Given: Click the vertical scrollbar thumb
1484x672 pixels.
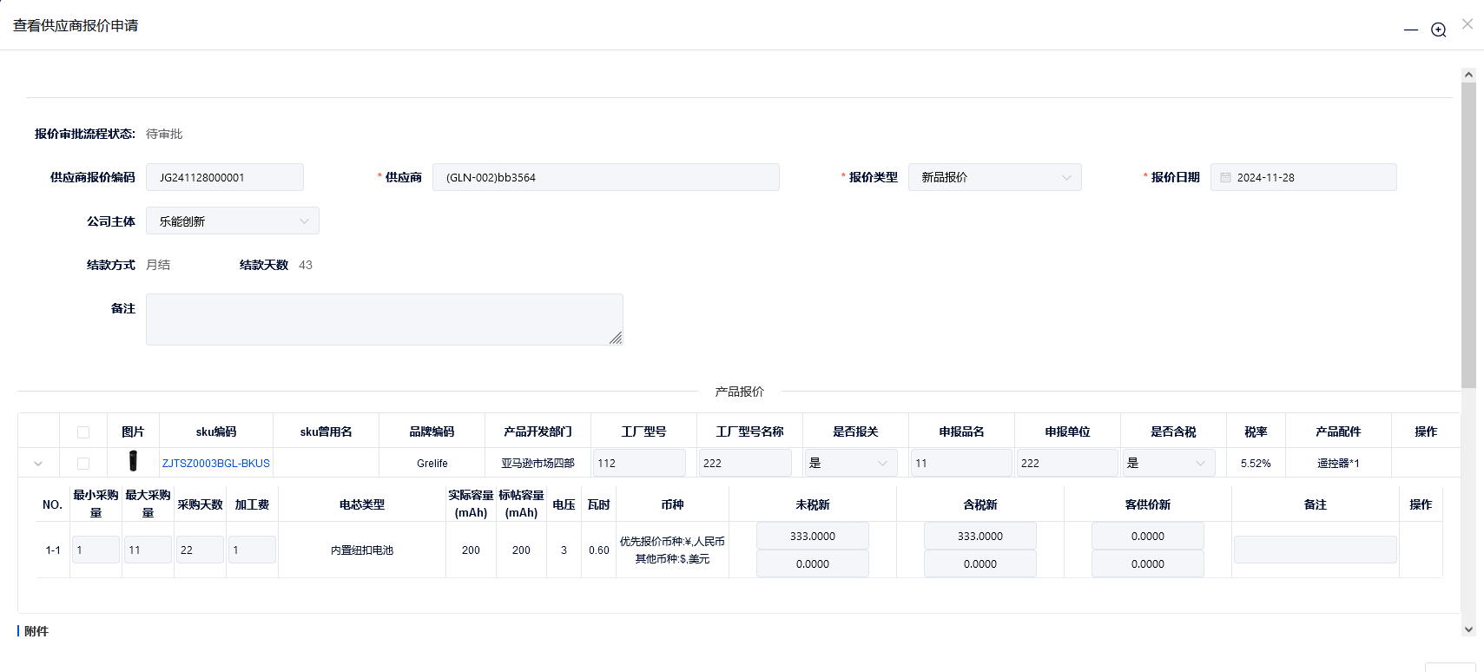Looking at the screenshot, I should pos(1468,234).
